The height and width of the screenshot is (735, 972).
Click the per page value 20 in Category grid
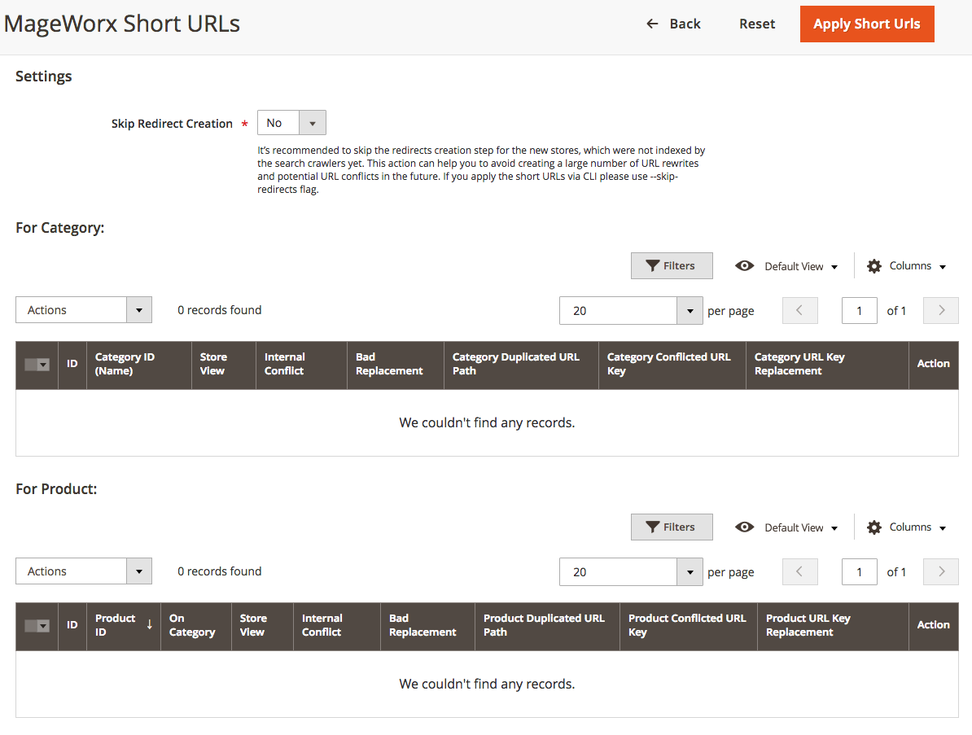coord(580,311)
